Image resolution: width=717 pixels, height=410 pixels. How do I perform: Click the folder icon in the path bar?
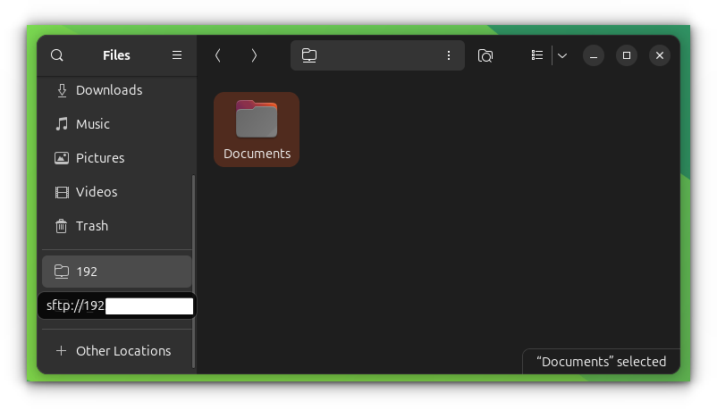click(x=309, y=55)
